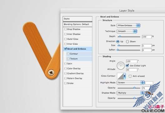Screen dimensions: 165x113
Task: Enable the Satin checkbox
Action: (65, 64)
